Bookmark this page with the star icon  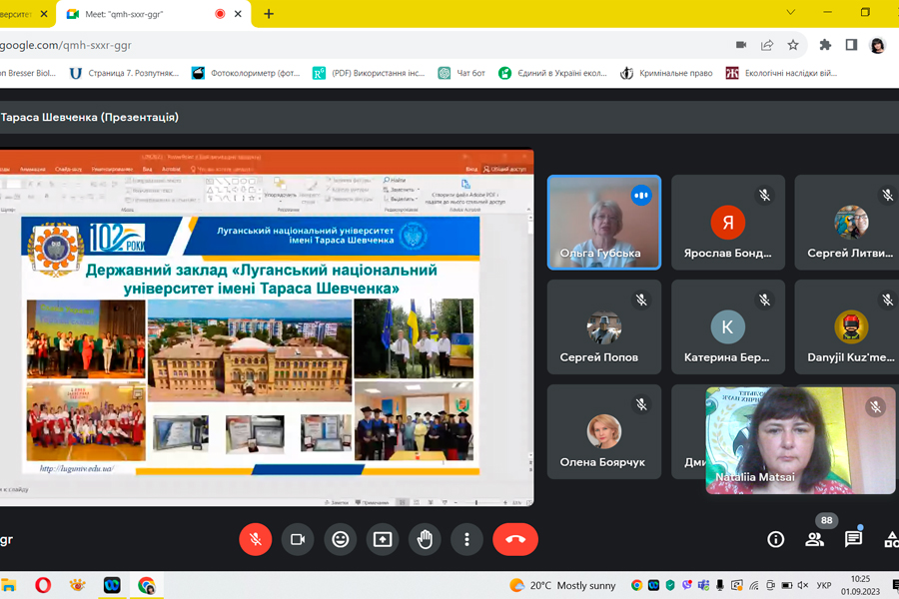(793, 45)
